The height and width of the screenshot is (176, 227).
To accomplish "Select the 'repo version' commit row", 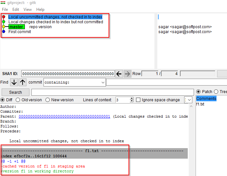I will (x=40, y=27).
